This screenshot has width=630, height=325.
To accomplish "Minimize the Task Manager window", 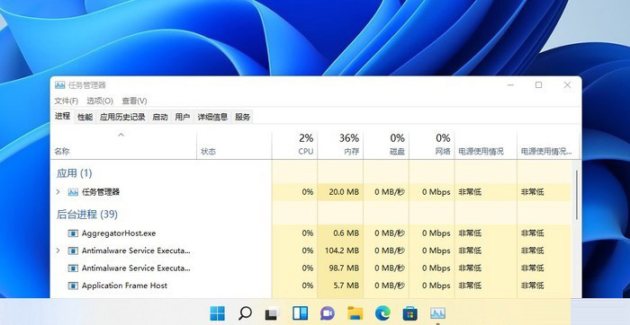I will (x=510, y=85).
